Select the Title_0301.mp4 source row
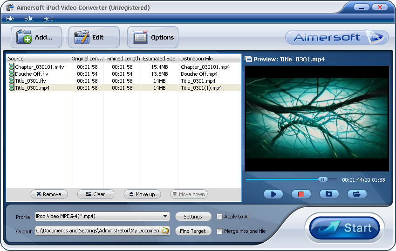Screen dimensions: 396x251 [124, 88]
